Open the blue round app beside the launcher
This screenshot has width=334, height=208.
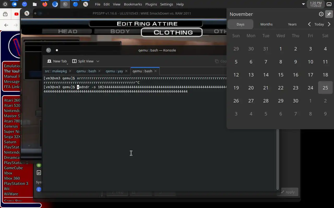pyautogui.click(x=25, y=4)
